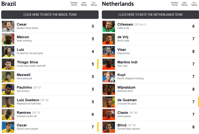Open Thiago Silva's player name link

(x=27, y=62)
